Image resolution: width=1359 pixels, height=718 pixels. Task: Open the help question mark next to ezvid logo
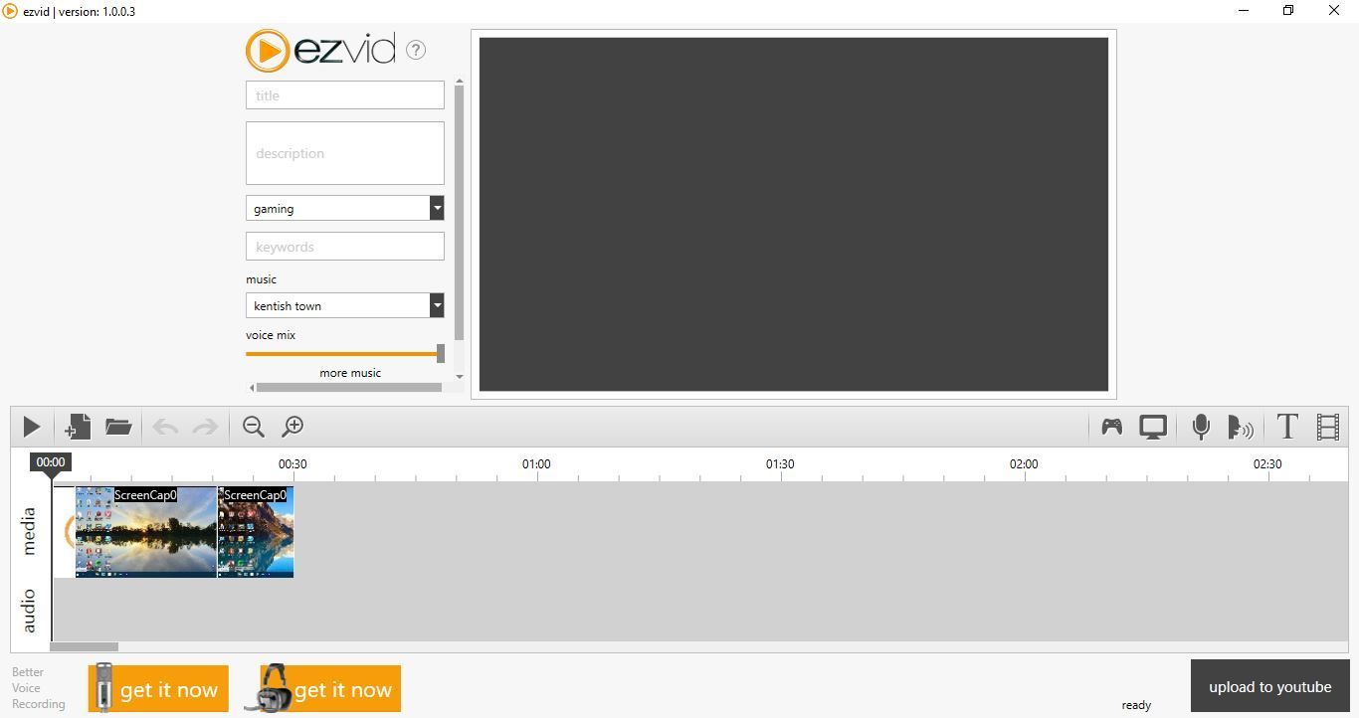pyautogui.click(x=415, y=50)
